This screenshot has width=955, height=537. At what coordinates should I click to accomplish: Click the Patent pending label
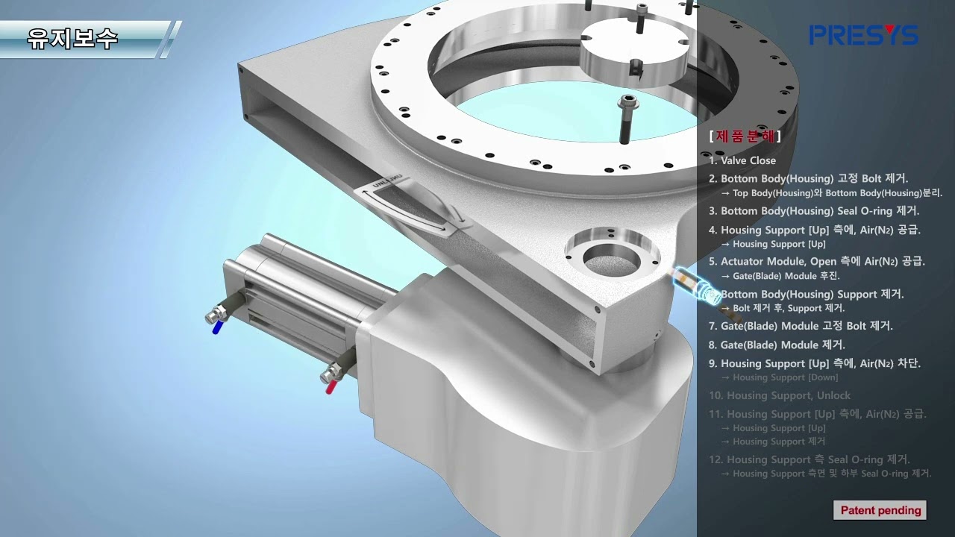tap(880, 510)
